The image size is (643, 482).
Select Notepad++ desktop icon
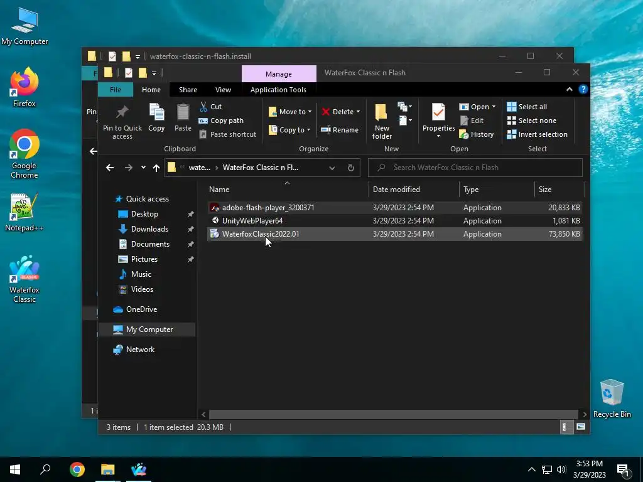pyautogui.click(x=24, y=212)
